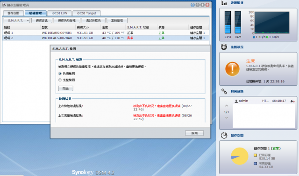Click the network traffic graph

[272, 22]
